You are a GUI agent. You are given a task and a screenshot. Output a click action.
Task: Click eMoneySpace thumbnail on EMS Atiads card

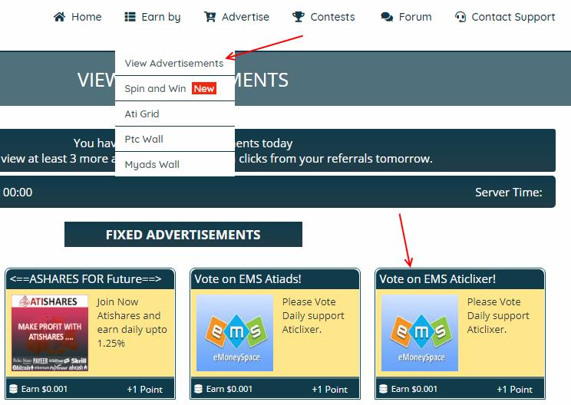click(x=235, y=333)
